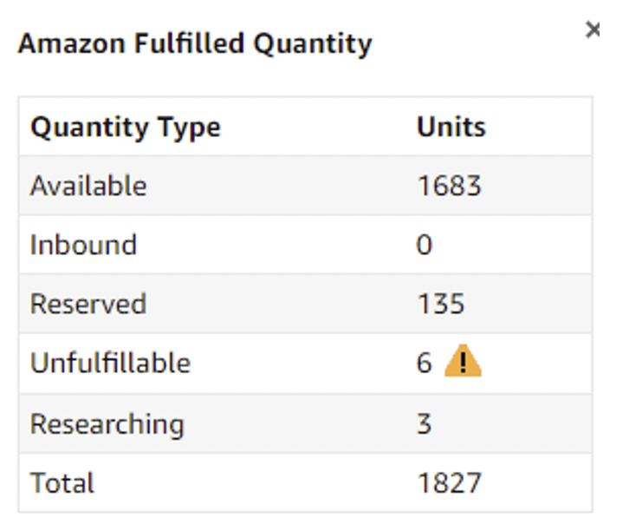Viewport: 629px width, 531px height.
Task: Close the Amazon Fulfilled Quantity popup
Action: (x=593, y=29)
